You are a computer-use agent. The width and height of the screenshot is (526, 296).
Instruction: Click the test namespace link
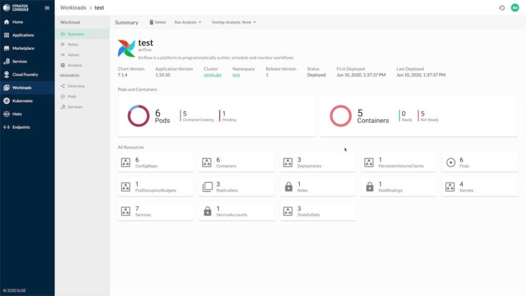point(236,75)
